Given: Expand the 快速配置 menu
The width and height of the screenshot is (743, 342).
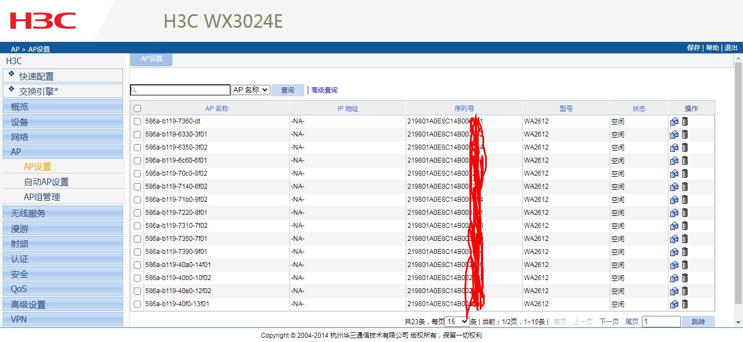Looking at the screenshot, I should [63, 76].
